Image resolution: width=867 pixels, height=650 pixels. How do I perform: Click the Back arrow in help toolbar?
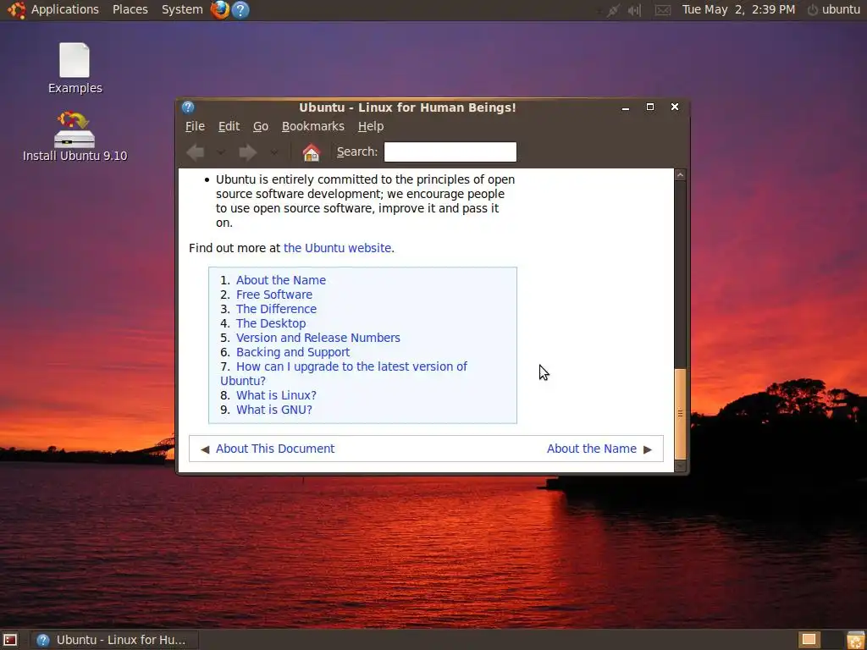(x=196, y=152)
